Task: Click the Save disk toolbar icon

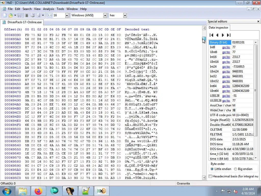Action: [19, 15]
